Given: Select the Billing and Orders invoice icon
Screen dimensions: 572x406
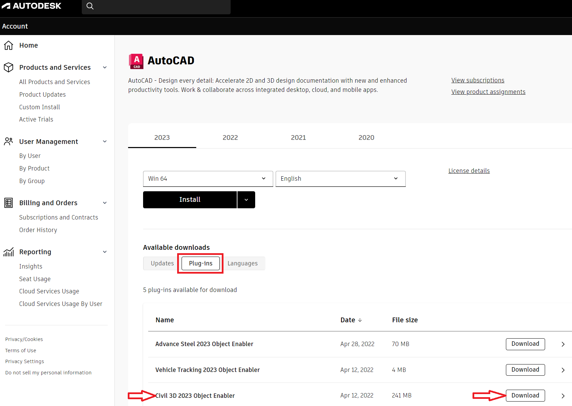Looking at the screenshot, I should tap(8, 202).
